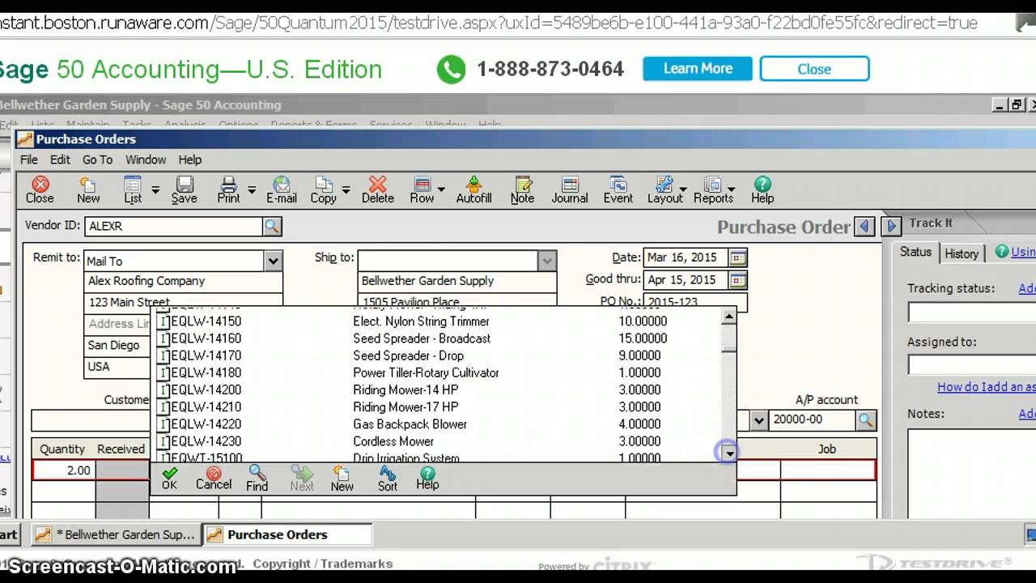
Task: Click the Learn More button
Action: 698,69
